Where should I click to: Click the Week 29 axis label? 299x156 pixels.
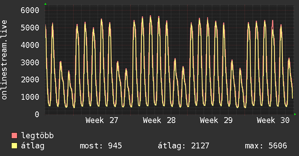216,120
